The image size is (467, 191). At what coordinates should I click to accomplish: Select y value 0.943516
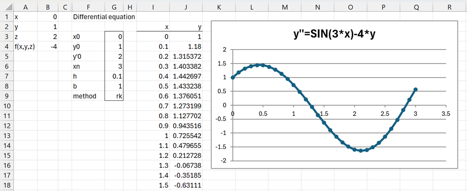pos(186,126)
